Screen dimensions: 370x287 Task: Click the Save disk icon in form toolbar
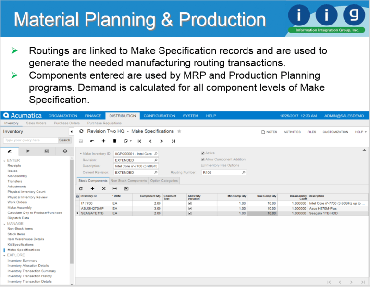tap(81, 141)
